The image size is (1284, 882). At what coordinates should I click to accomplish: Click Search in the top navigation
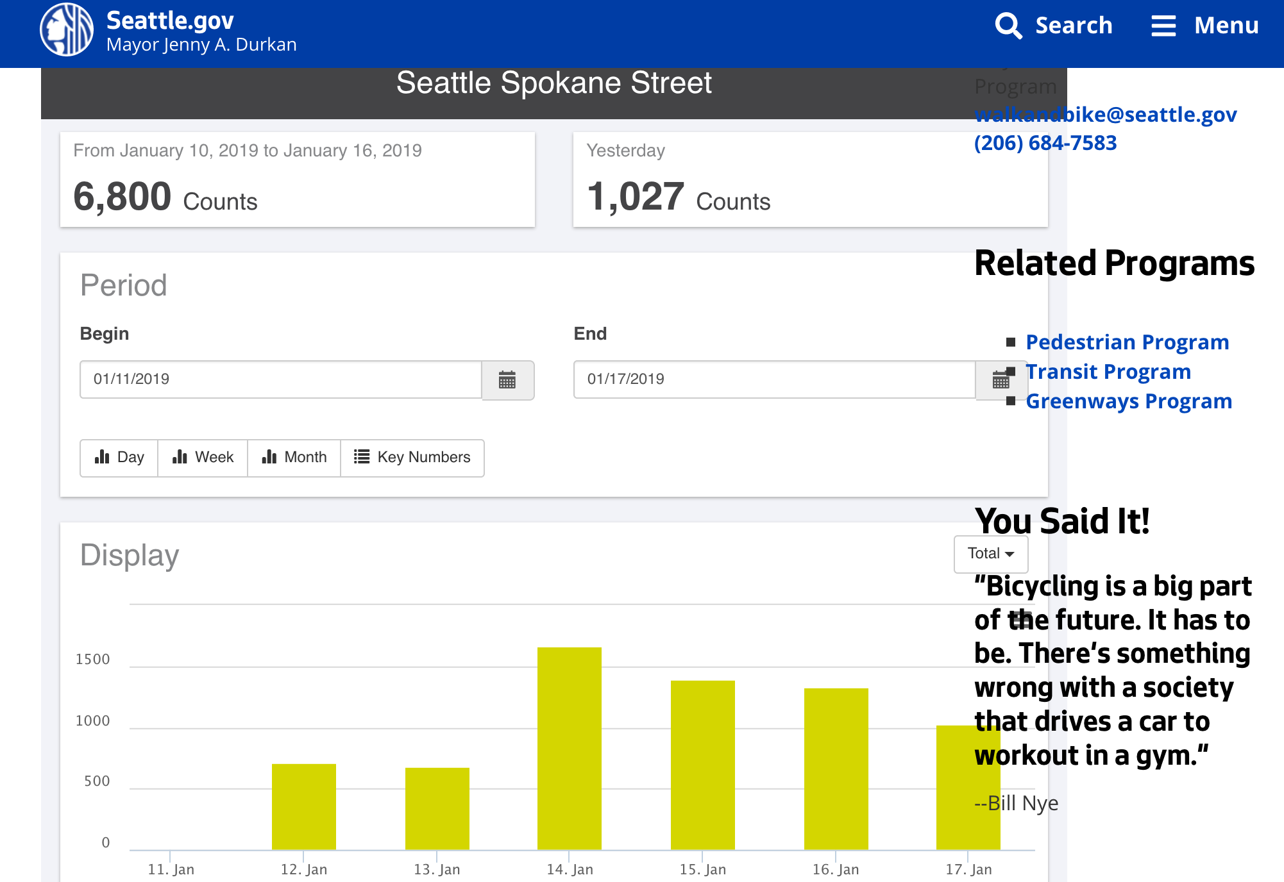pos(1073,26)
